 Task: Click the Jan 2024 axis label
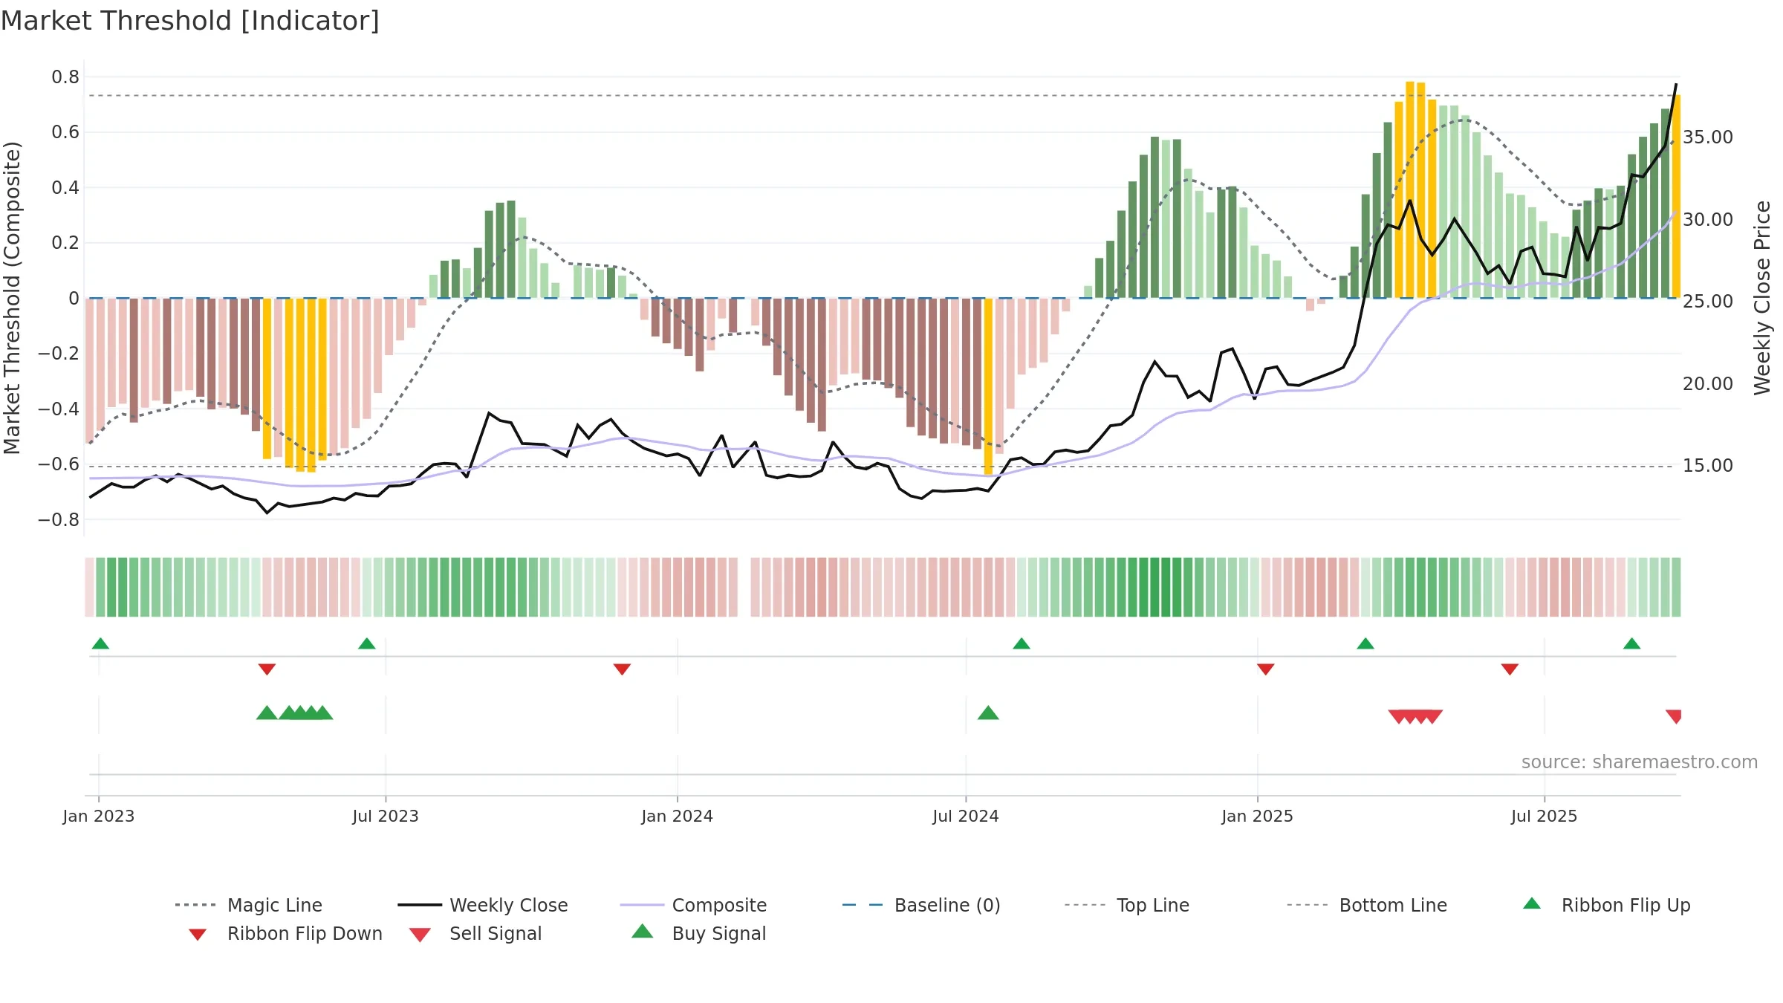pyautogui.click(x=678, y=817)
